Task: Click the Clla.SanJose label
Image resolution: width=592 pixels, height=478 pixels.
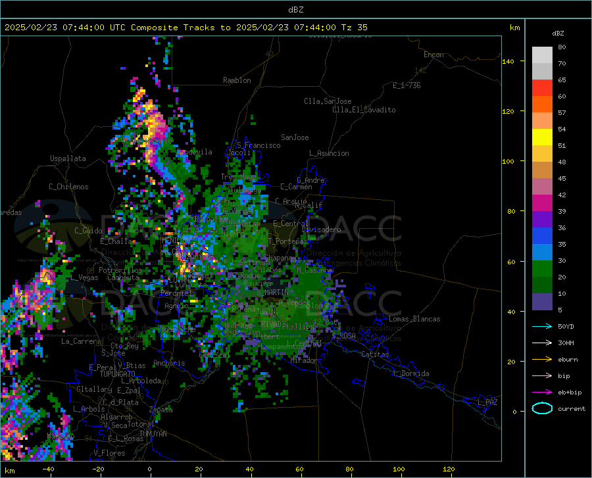Action: (x=328, y=101)
